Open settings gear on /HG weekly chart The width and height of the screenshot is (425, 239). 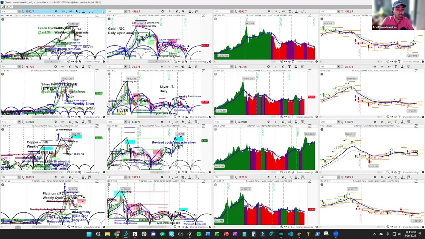pyautogui.click(x=55, y=122)
